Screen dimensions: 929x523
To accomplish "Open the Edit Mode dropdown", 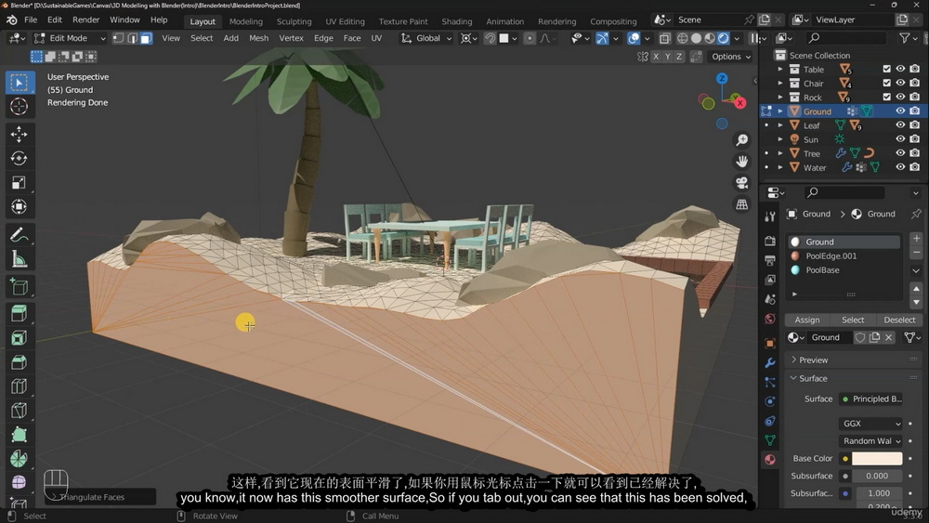I will (70, 38).
